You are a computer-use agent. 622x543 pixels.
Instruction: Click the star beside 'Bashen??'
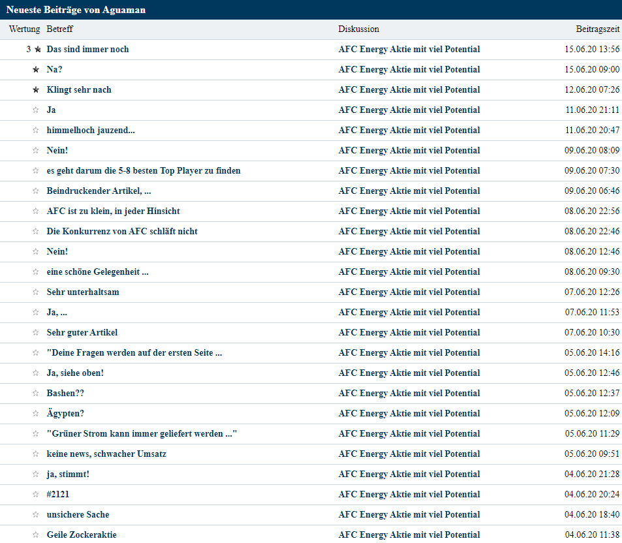tap(36, 394)
